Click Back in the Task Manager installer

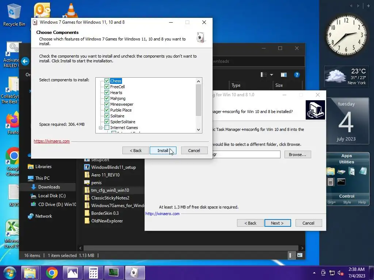pos(250,223)
